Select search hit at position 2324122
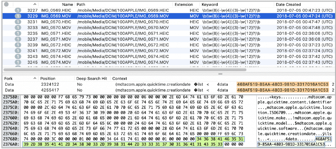The height and width of the screenshot is (149, 336). [50, 84]
